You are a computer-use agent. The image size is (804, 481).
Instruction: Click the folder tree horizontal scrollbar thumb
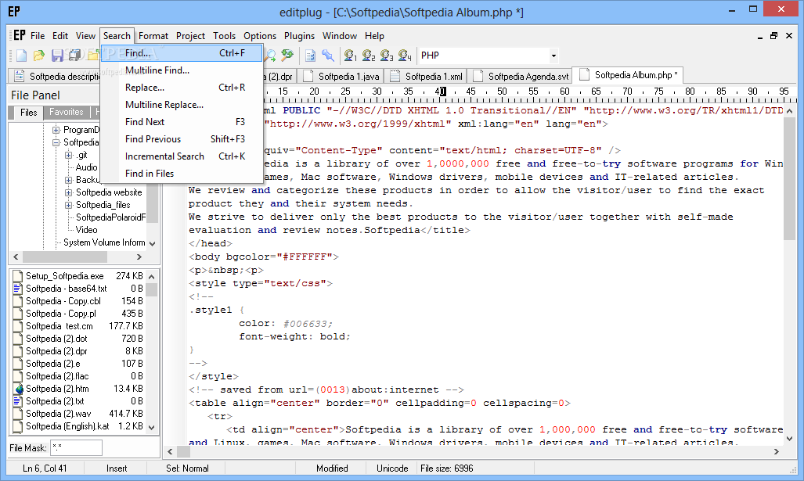pyautogui.click(x=65, y=257)
